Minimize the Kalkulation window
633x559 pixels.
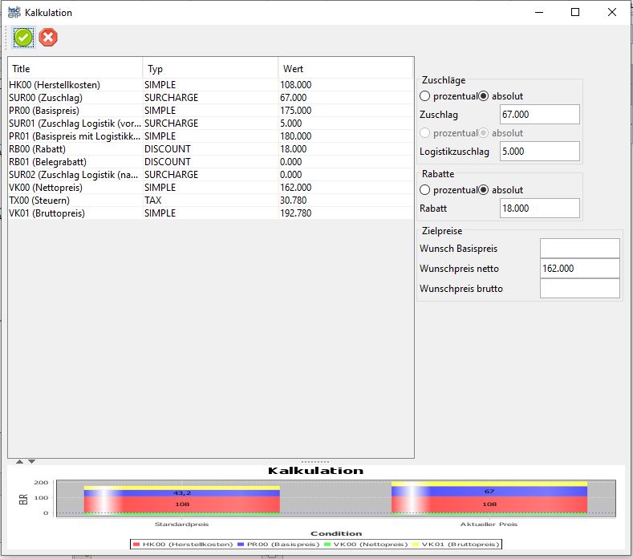(538, 12)
